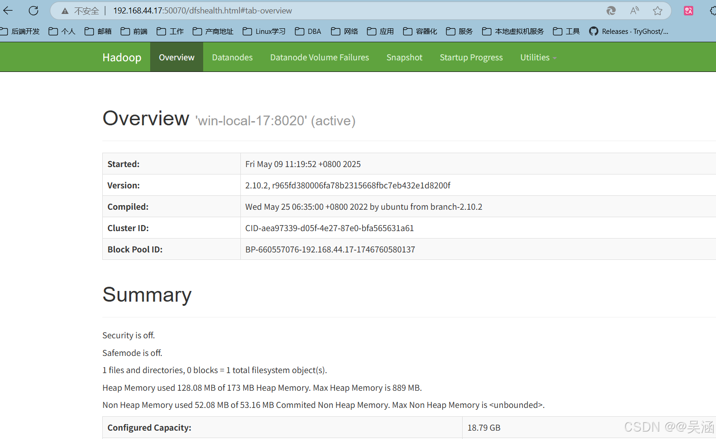Screen dimensions: 716x439
Task: Open the 个人 bookmark folder
Action: (x=62, y=31)
